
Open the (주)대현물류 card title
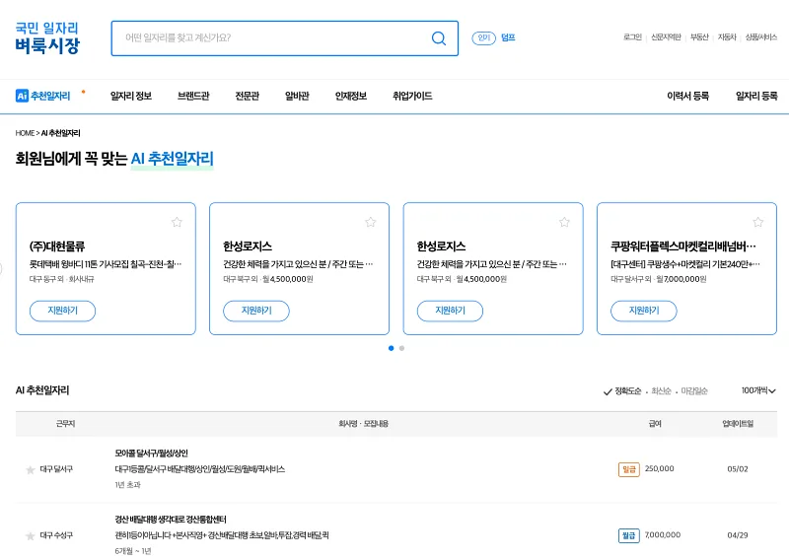coord(57,246)
